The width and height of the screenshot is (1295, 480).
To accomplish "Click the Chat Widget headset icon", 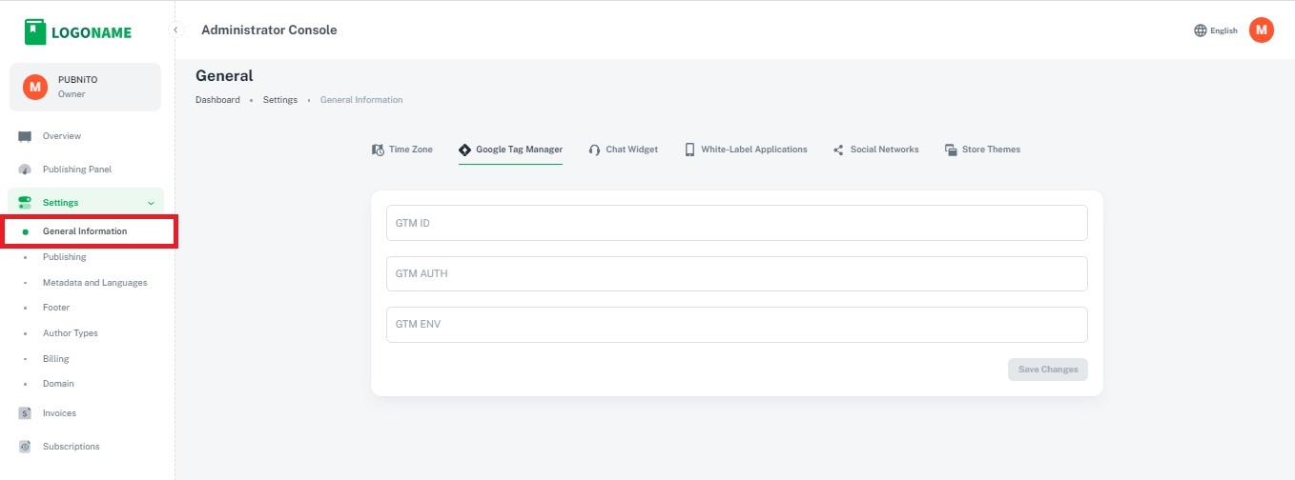I will click(594, 150).
